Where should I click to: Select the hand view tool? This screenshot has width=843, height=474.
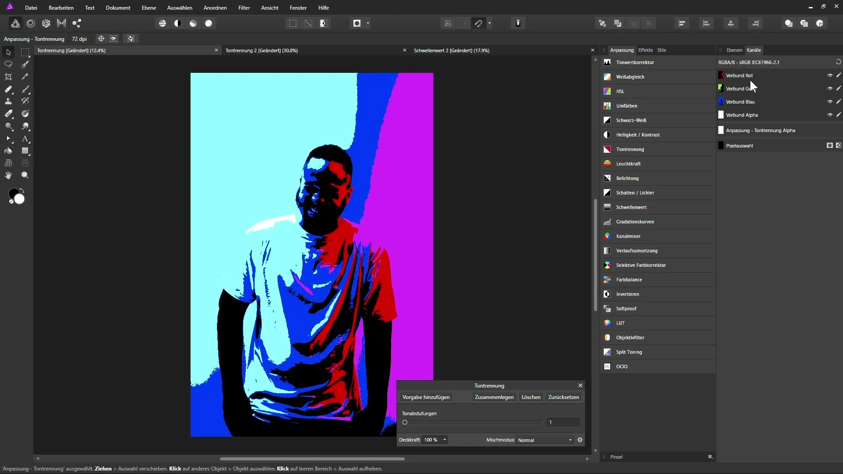(8, 175)
